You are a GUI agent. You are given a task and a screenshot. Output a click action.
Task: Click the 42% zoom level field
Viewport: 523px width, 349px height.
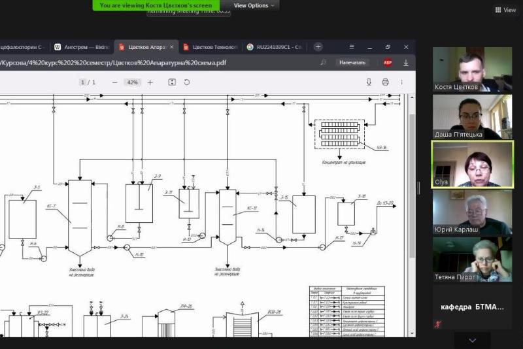pos(133,82)
